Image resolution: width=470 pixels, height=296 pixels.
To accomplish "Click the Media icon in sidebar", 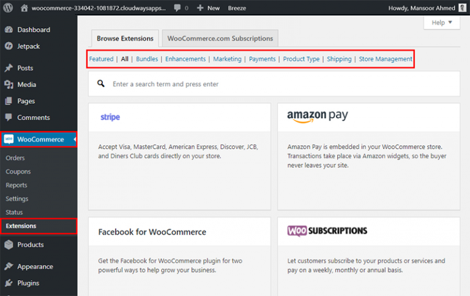I will pos(9,85).
